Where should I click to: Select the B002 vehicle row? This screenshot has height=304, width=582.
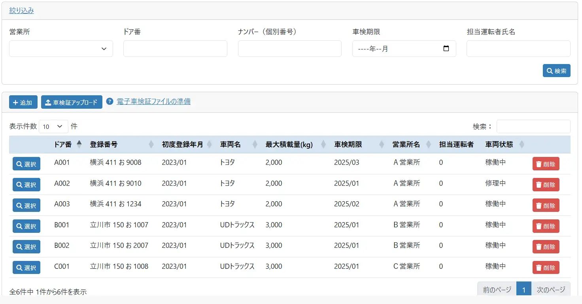coord(26,247)
